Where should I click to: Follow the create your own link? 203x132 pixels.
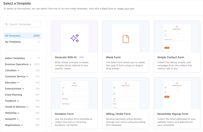click(125, 9)
